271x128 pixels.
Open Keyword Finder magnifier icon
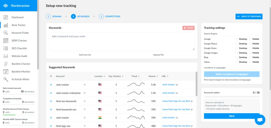click(6, 33)
